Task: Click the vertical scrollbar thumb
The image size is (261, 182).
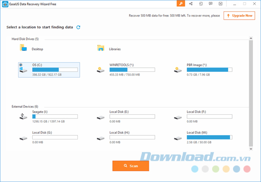Action: 251,93
